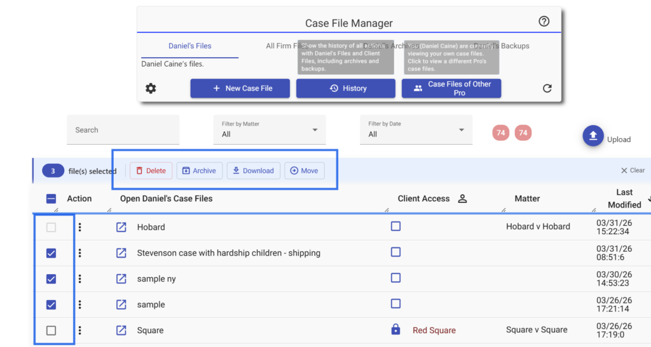Enable Client Access for the Hobard file

point(395,226)
